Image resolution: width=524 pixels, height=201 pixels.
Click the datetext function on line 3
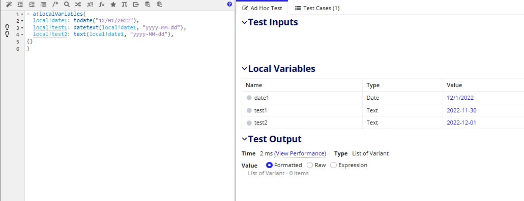tap(86, 28)
